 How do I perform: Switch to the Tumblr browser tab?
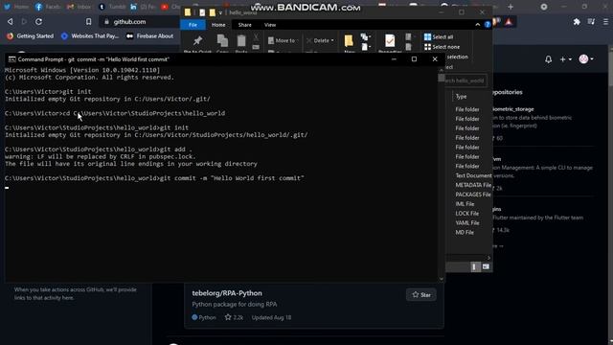(x=112, y=7)
